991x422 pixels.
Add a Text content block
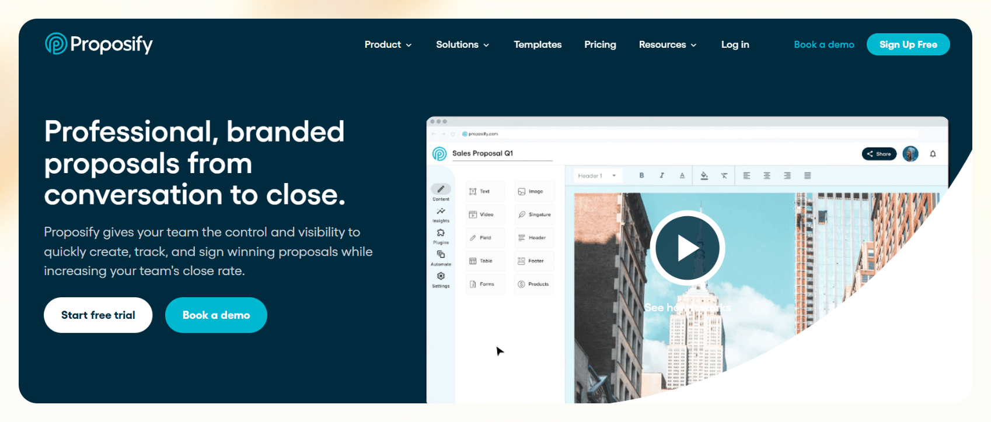click(485, 191)
